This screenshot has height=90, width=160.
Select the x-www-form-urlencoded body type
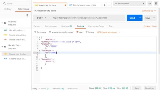tap(50, 32)
